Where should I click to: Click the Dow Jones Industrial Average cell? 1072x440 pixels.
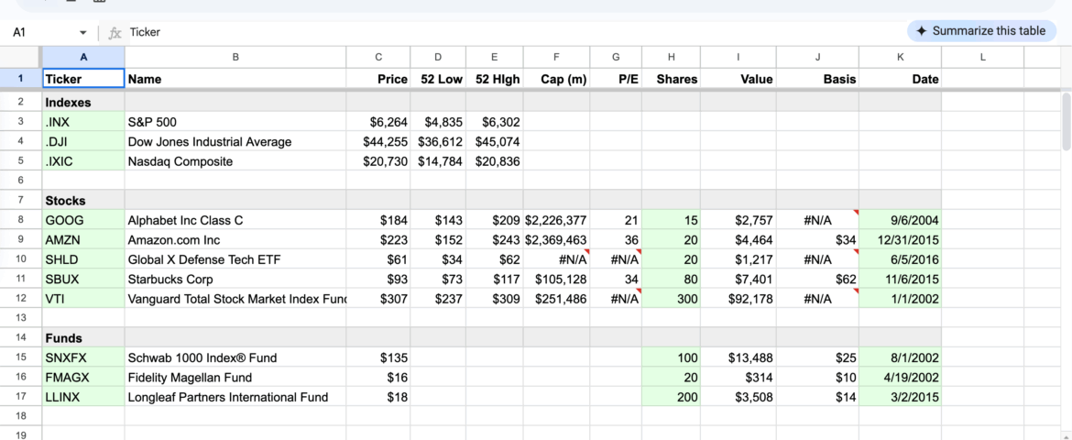pyautogui.click(x=235, y=142)
